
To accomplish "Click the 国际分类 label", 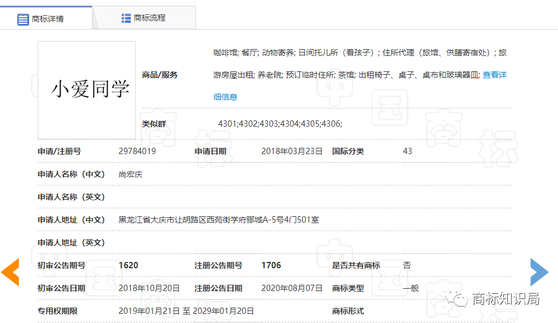I will coord(348,151).
